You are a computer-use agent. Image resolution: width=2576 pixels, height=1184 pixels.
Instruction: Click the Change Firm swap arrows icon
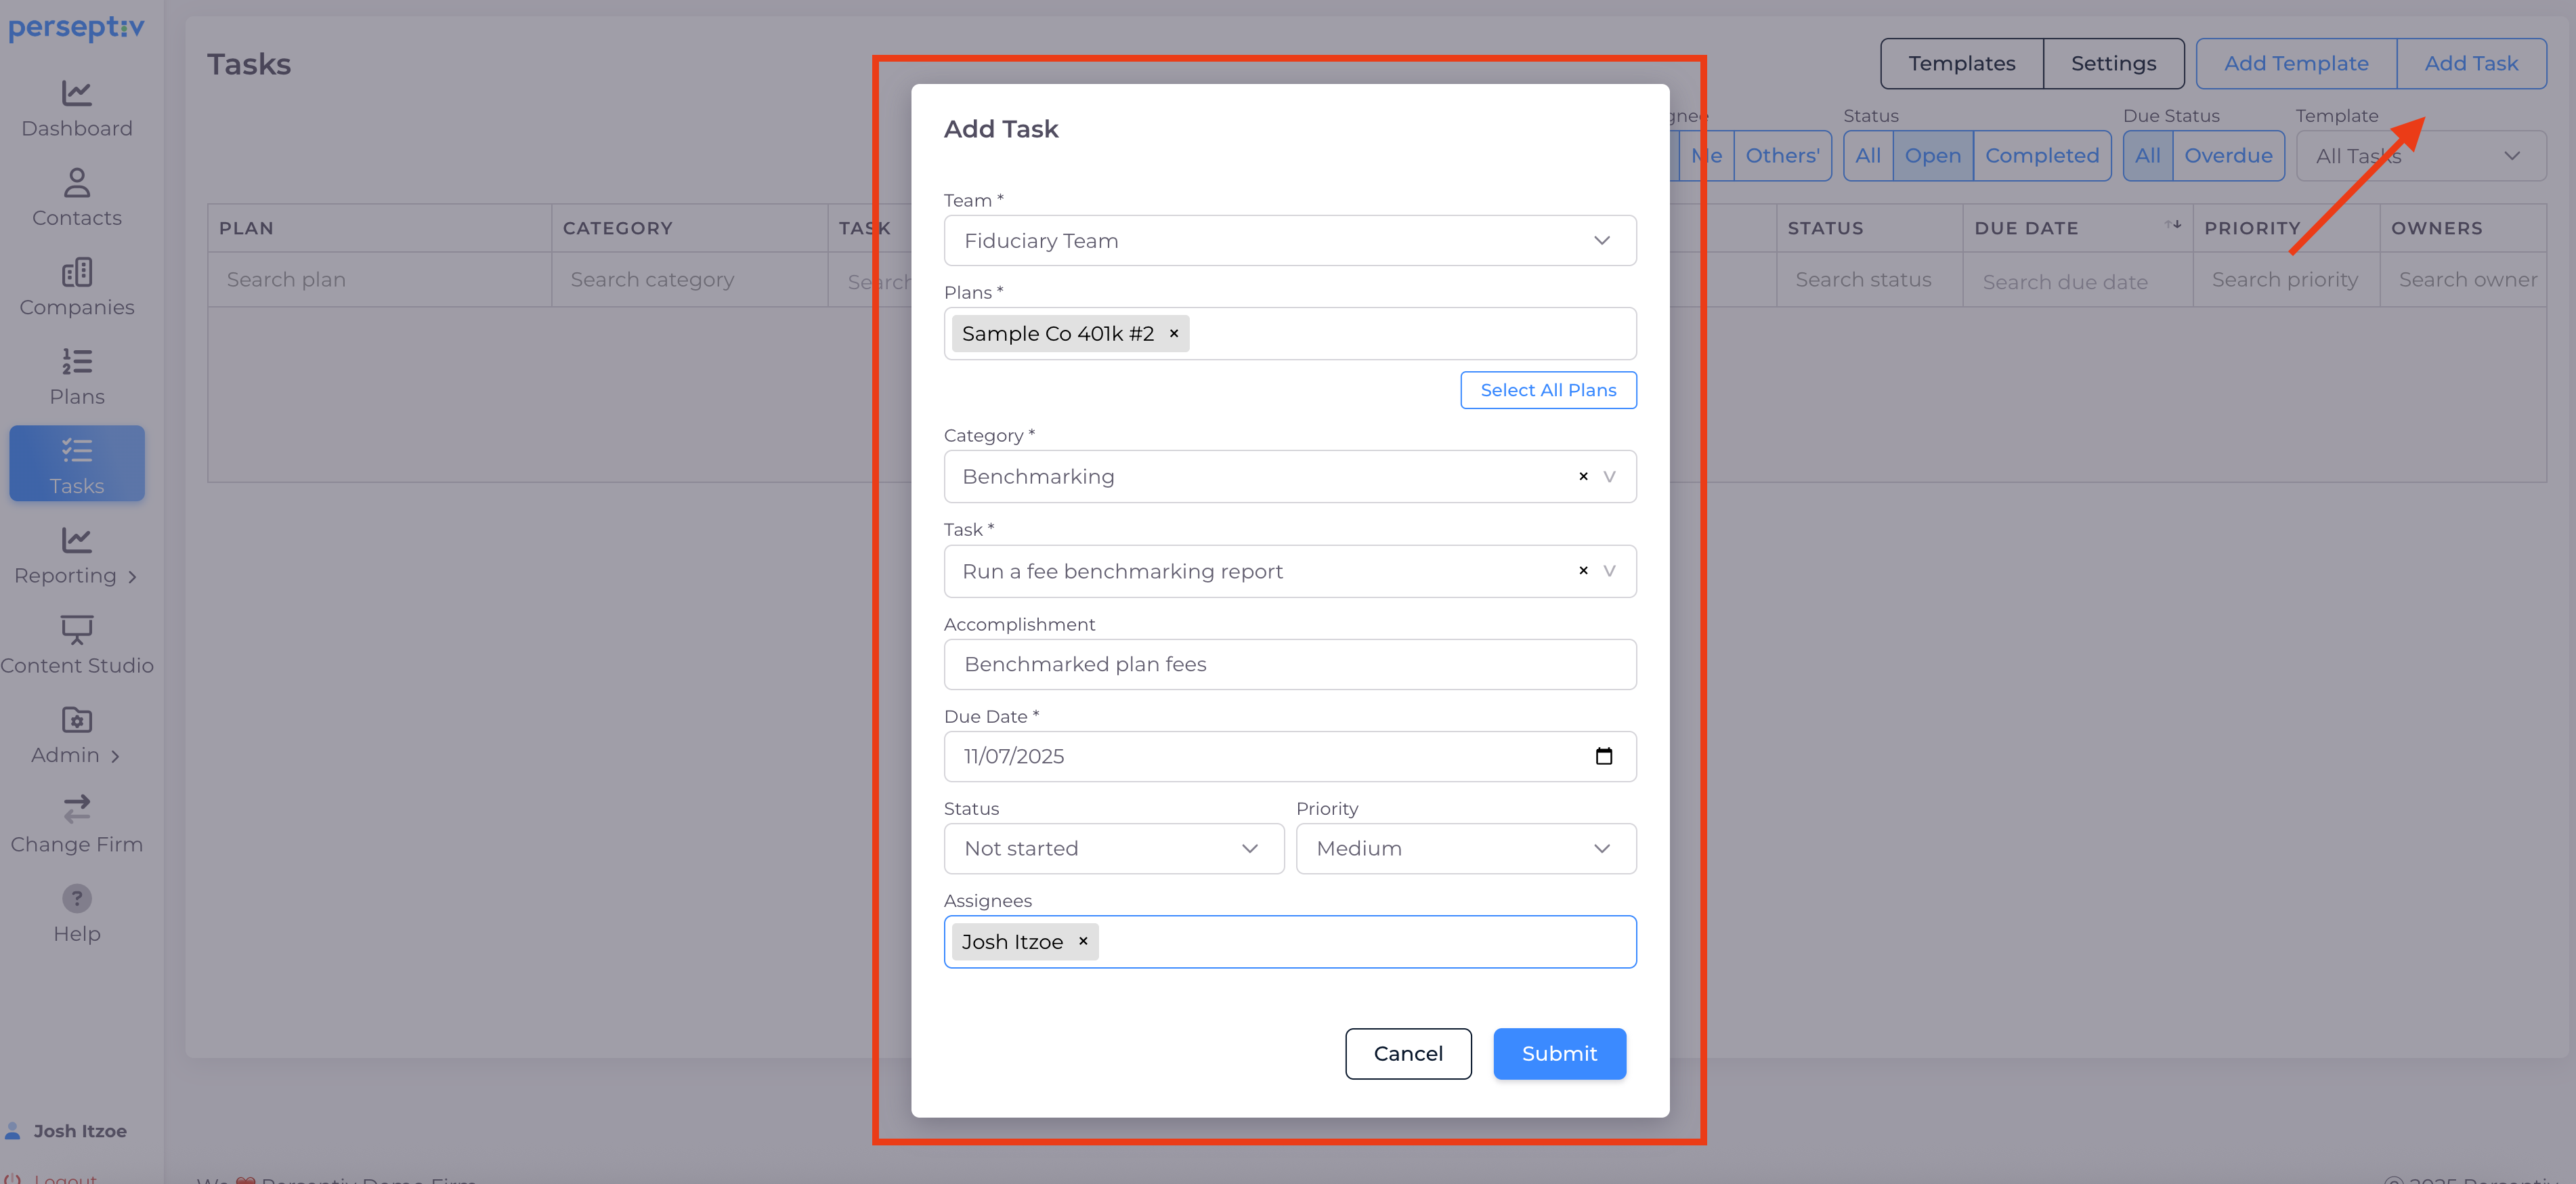tap(76, 808)
